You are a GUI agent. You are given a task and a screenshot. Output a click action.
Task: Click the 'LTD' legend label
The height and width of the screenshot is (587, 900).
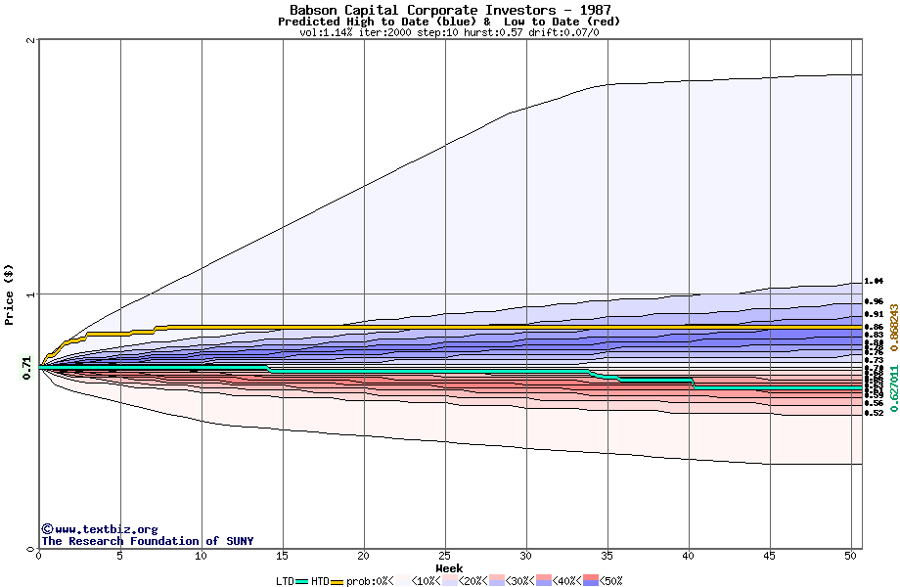286,581
